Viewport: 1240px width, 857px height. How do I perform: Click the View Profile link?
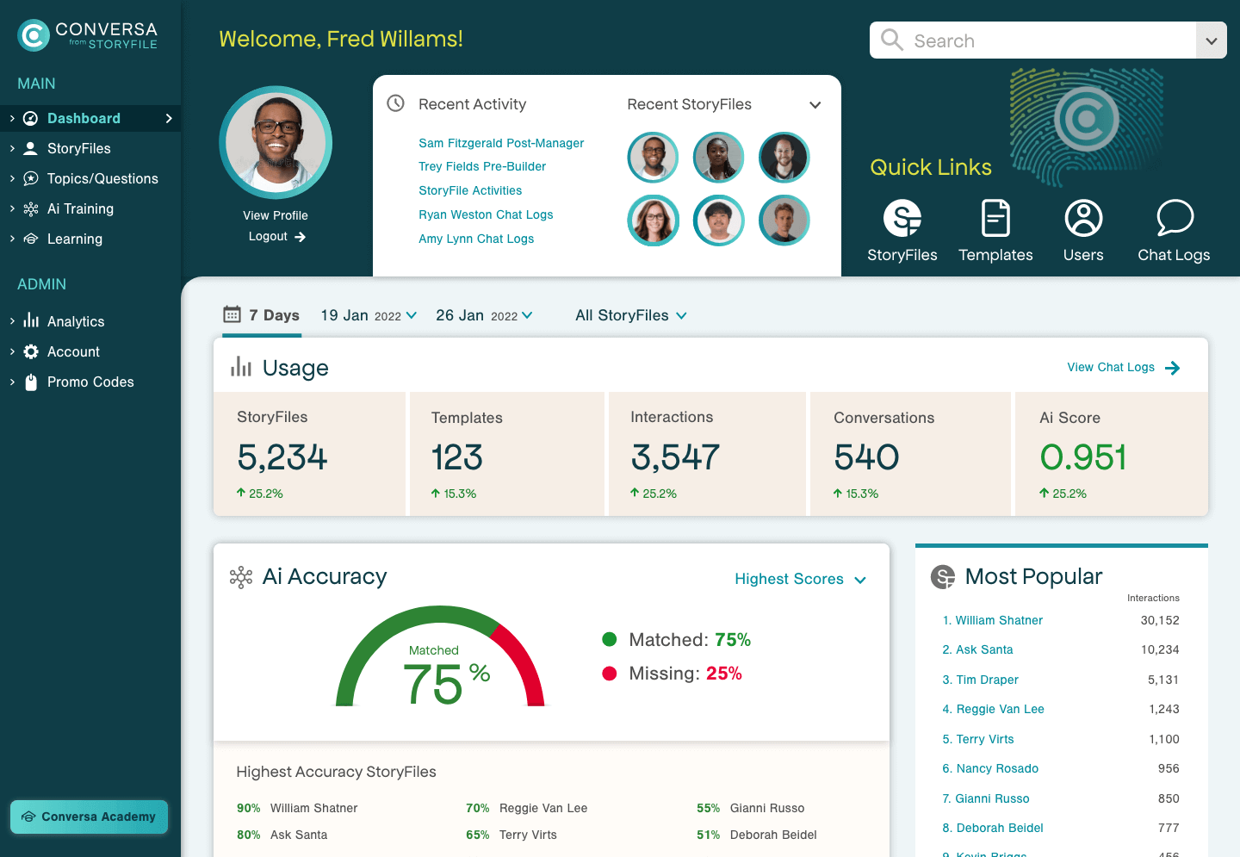point(276,215)
